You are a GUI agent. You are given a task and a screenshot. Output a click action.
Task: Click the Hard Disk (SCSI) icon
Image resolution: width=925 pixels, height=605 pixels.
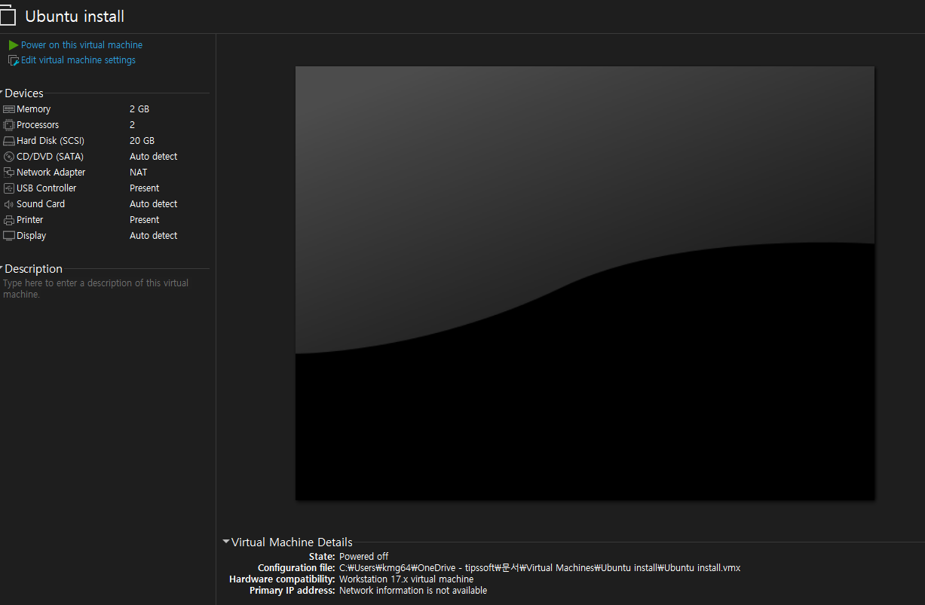click(x=9, y=141)
